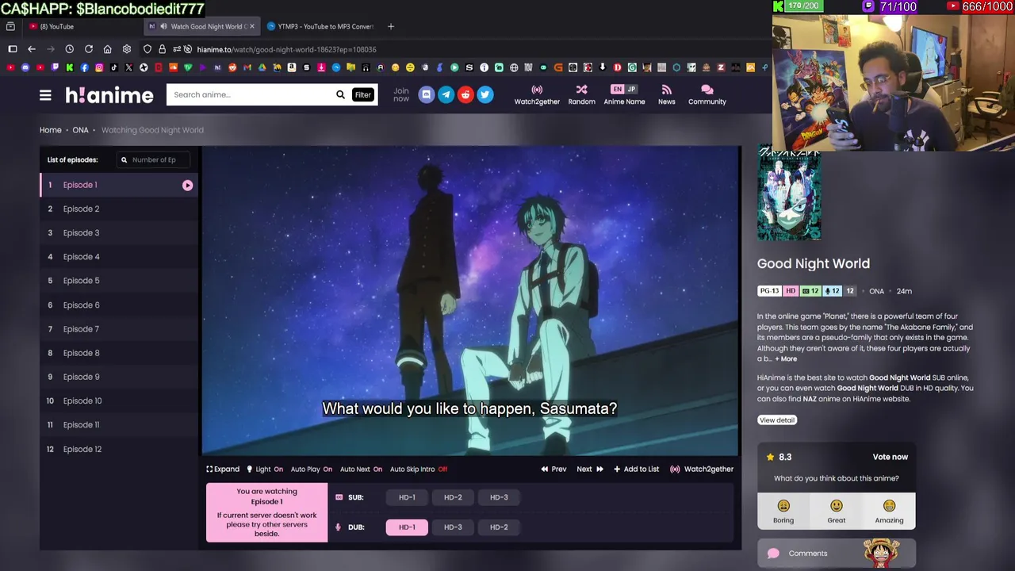Expand description with the More link
The image size is (1015, 571).
click(x=786, y=359)
